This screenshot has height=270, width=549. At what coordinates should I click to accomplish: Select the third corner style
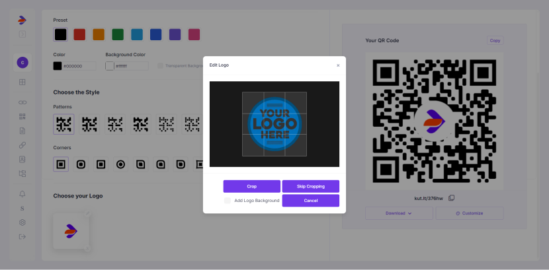point(101,164)
